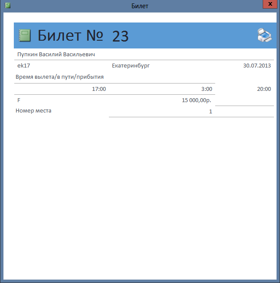Click travel duration 3:00
The height and width of the screenshot is (283, 280).
pos(207,89)
